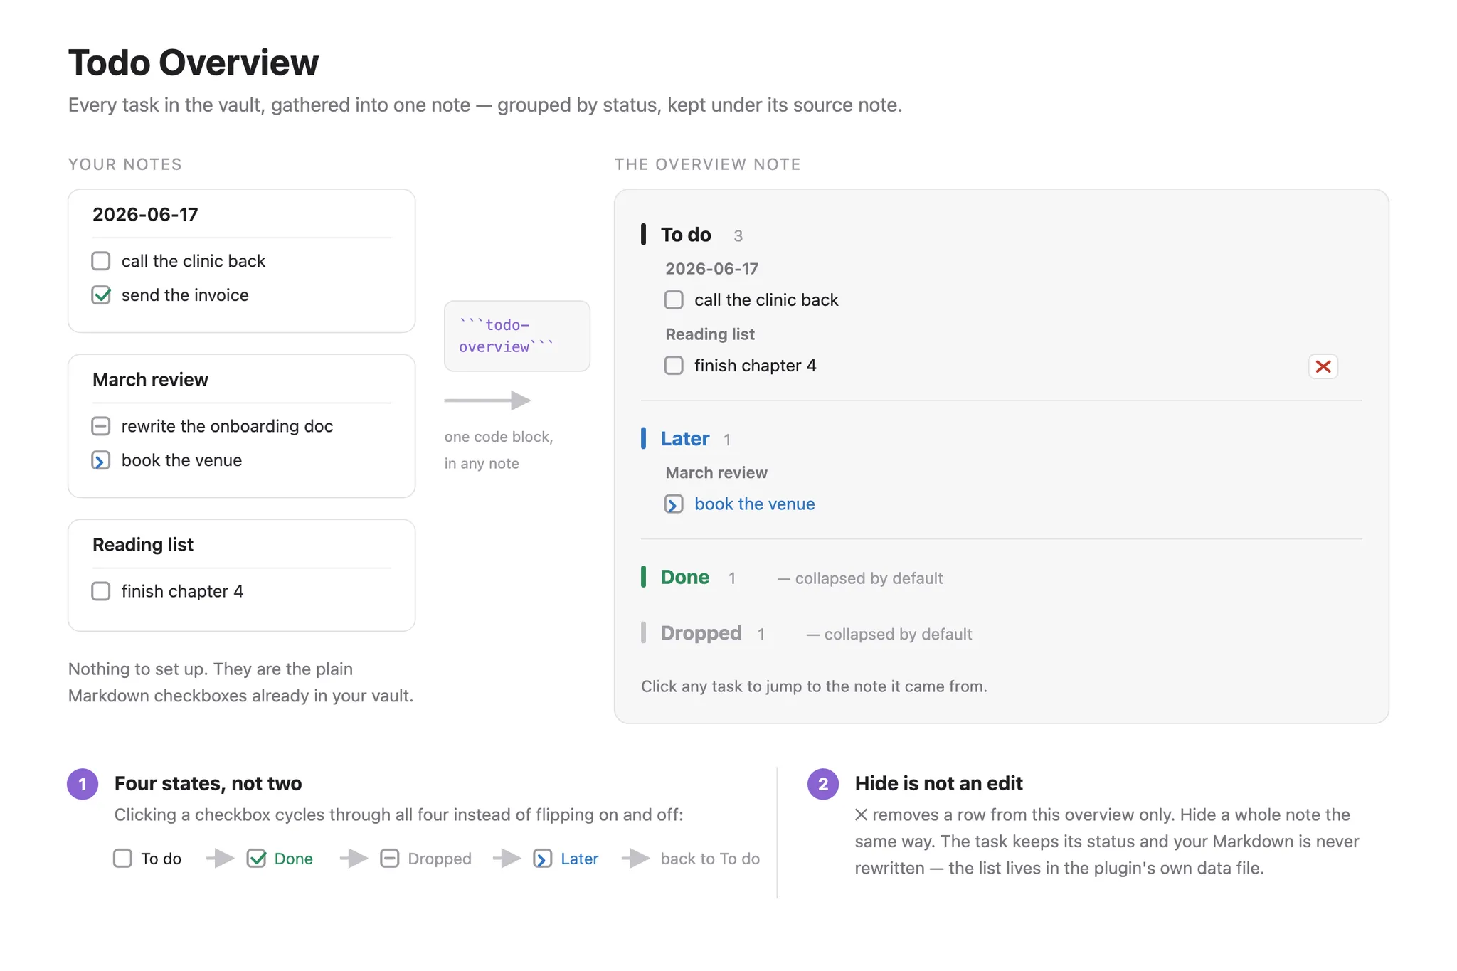Expand the collapsed Done section
Viewport: 1457px width, 971px height.
[x=685, y=577]
